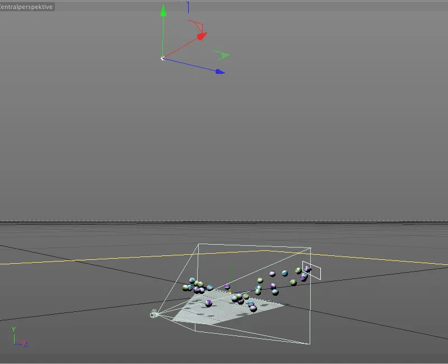Click the world axis orientation indicator

pyautogui.click(x=20, y=337)
